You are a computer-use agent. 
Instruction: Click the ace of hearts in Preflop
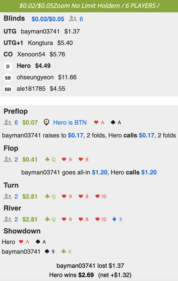pyautogui.click(x=99, y=122)
